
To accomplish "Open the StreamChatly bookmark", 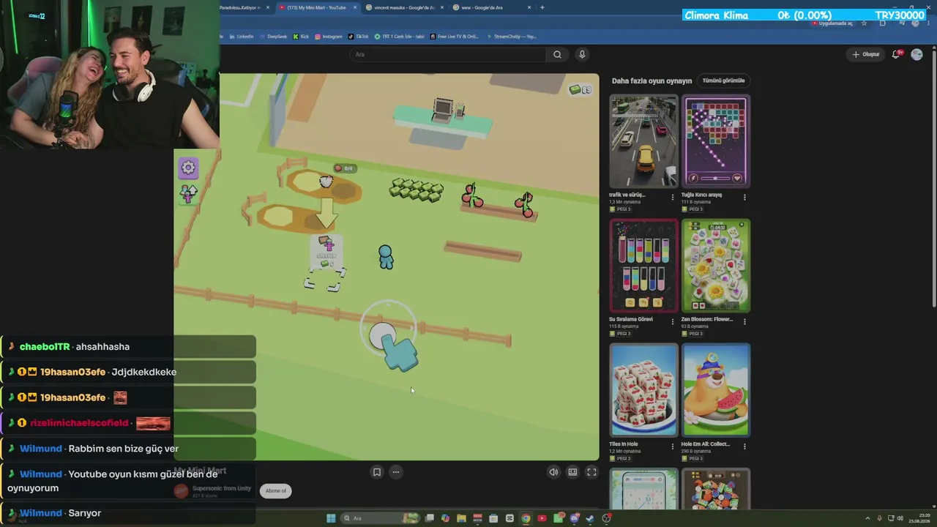I will pos(512,37).
